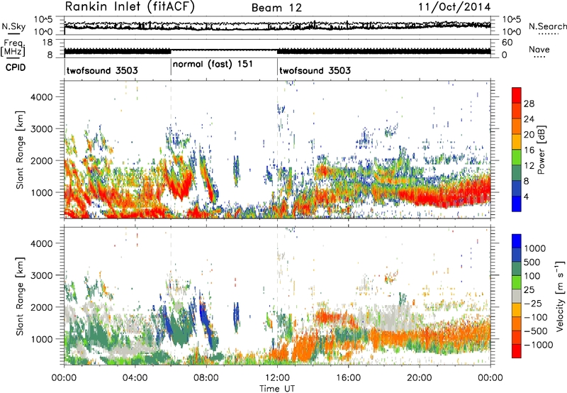The image size is (567, 393).
Task: Click the '18' tick on the frequency axis
Action: coord(47,43)
